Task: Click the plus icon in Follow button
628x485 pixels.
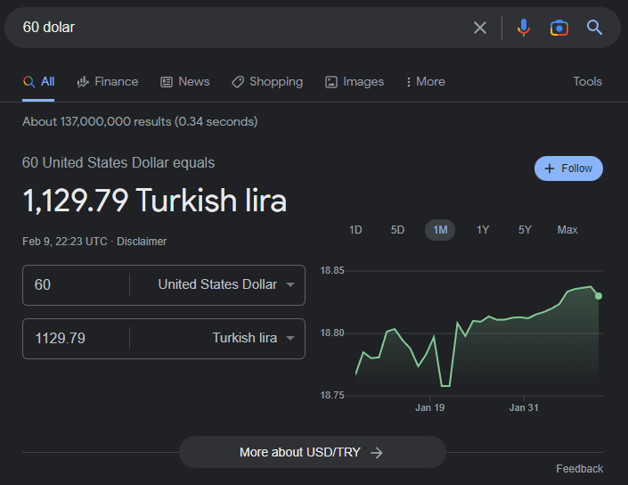Action: tap(550, 169)
